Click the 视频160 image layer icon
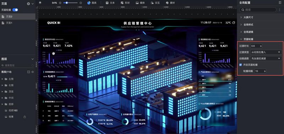Viewport: 284px width, 134px height. [6, 110]
